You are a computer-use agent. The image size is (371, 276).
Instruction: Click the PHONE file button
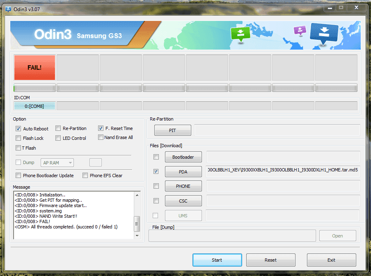183,186
